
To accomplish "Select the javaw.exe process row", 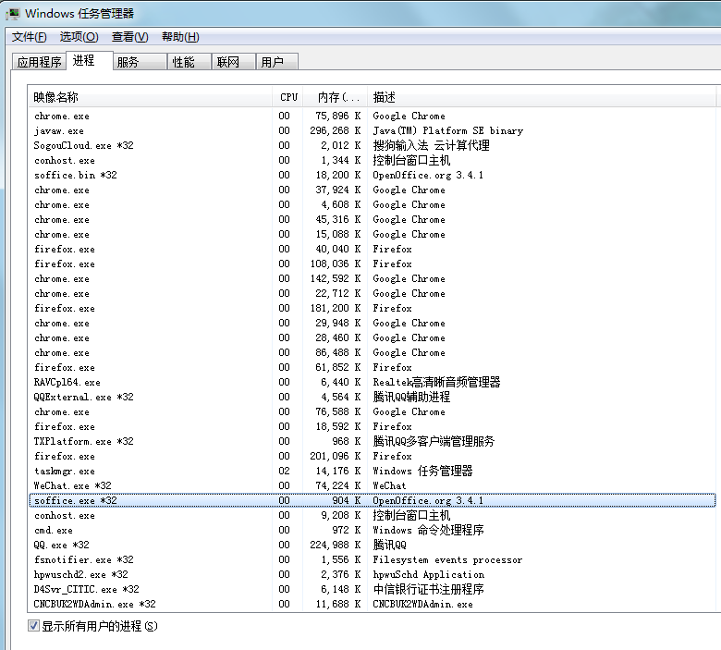I will tap(373, 130).
